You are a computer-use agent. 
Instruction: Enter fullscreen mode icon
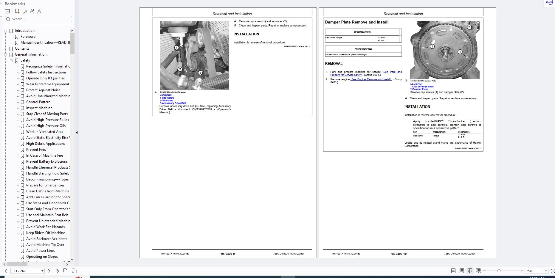552,271
